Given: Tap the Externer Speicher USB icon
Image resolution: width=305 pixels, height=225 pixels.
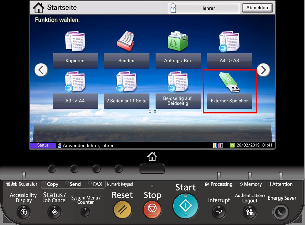Looking at the screenshot, I should [229, 83].
